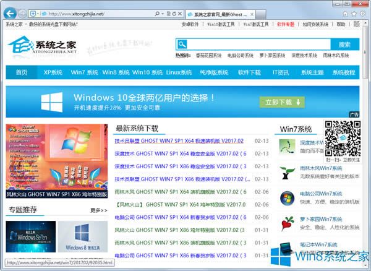Screen dimensions: 371x271
Task: Close the 系统之家官网 browser tab
Action: (252, 14)
